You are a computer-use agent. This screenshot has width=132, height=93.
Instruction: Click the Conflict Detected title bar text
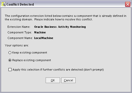click(x=20, y=4)
